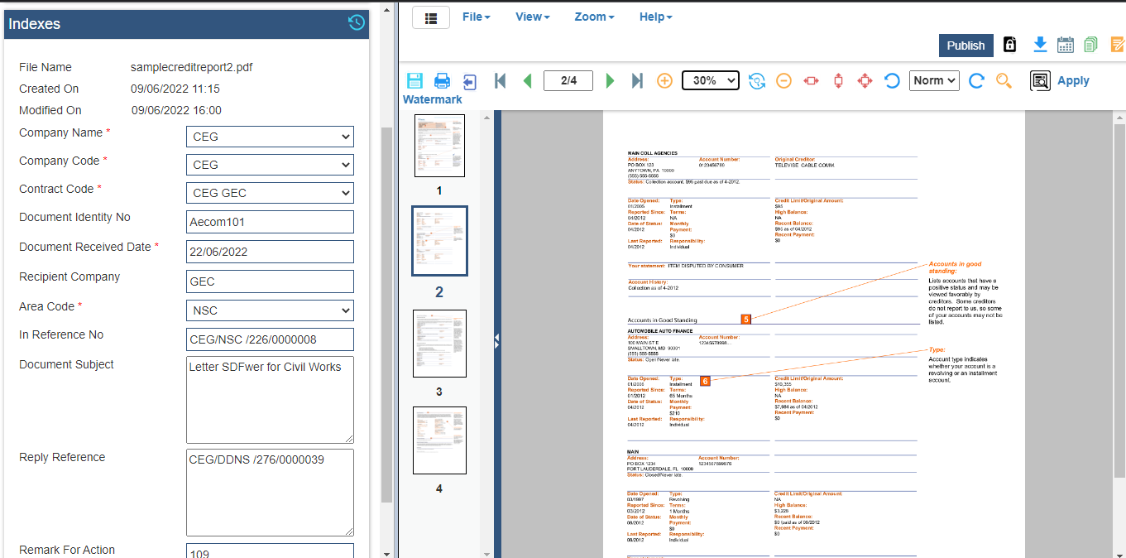
Task: Rotate page counter-clockwise
Action: pyautogui.click(x=892, y=80)
